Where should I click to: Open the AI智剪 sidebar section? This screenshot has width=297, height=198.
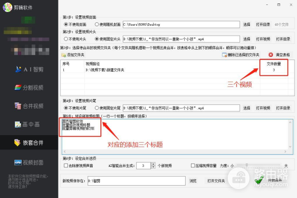click(29, 69)
